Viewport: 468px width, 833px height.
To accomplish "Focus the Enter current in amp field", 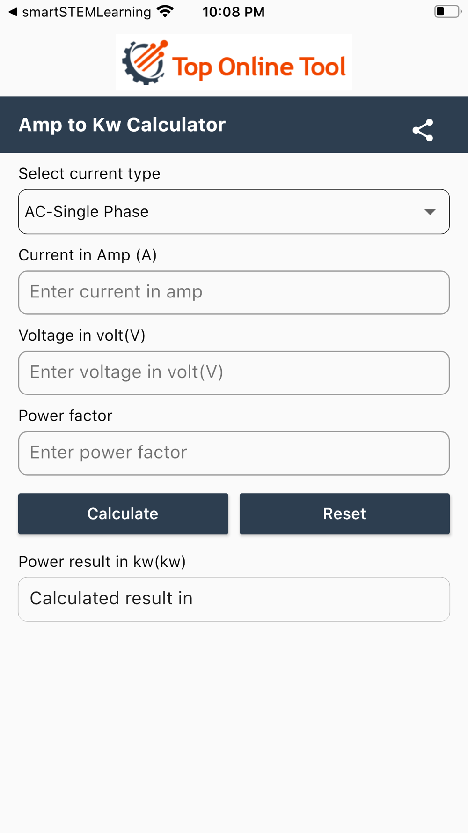I will point(234,292).
